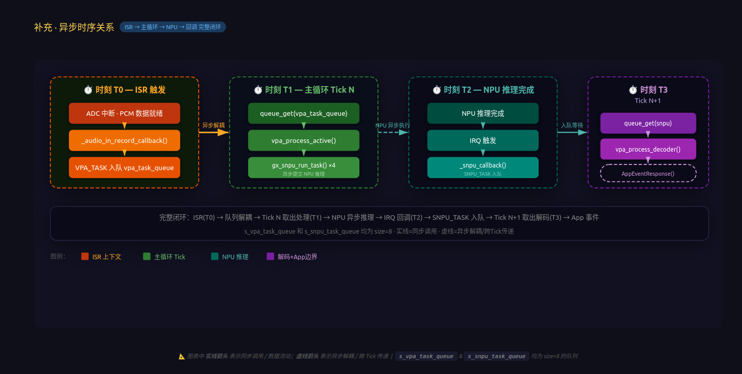Click the stopwatch icon beside 时刻 T1
The image size is (742, 374).
tap(258, 90)
